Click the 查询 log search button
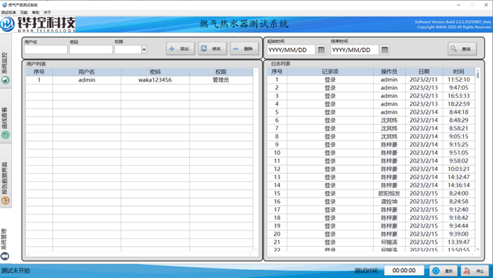Screen dimensions: 493x278 click(462, 49)
